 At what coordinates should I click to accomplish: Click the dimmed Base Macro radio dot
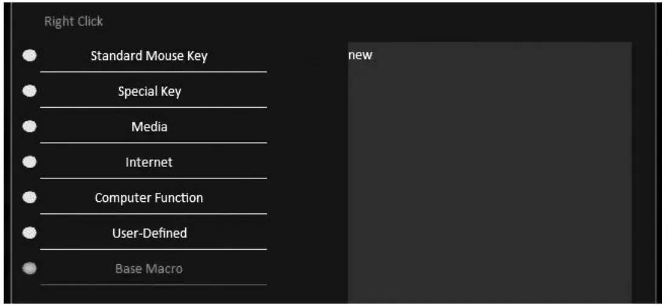tap(30, 268)
